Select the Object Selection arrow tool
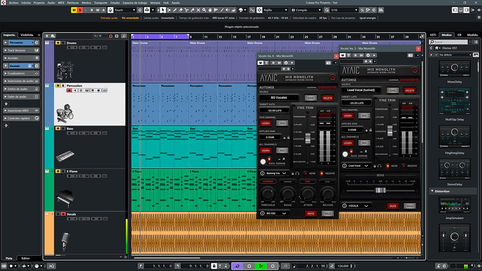Image resolution: width=482 pixels, height=271 pixels. (x=163, y=10)
